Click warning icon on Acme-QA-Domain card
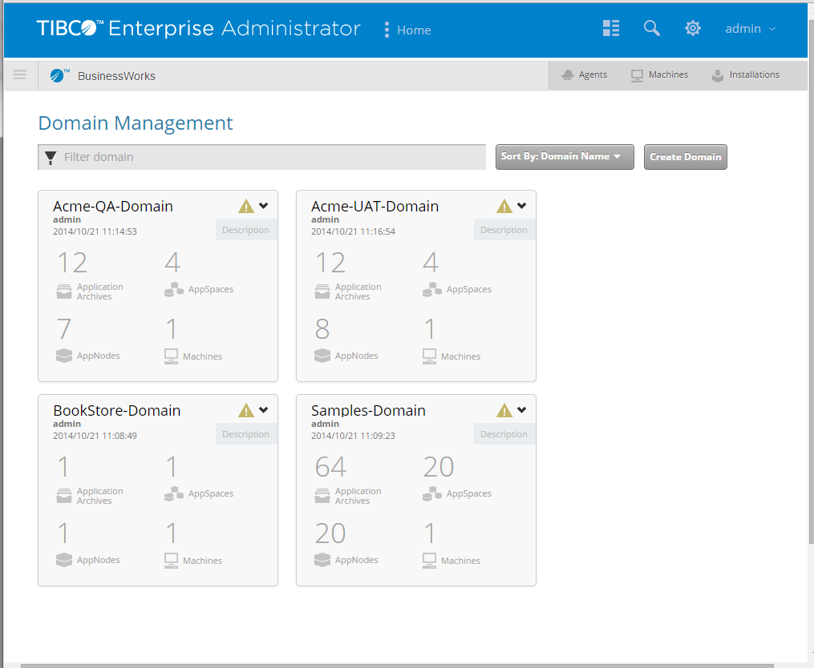This screenshot has height=668, width=814. (x=246, y=207)
